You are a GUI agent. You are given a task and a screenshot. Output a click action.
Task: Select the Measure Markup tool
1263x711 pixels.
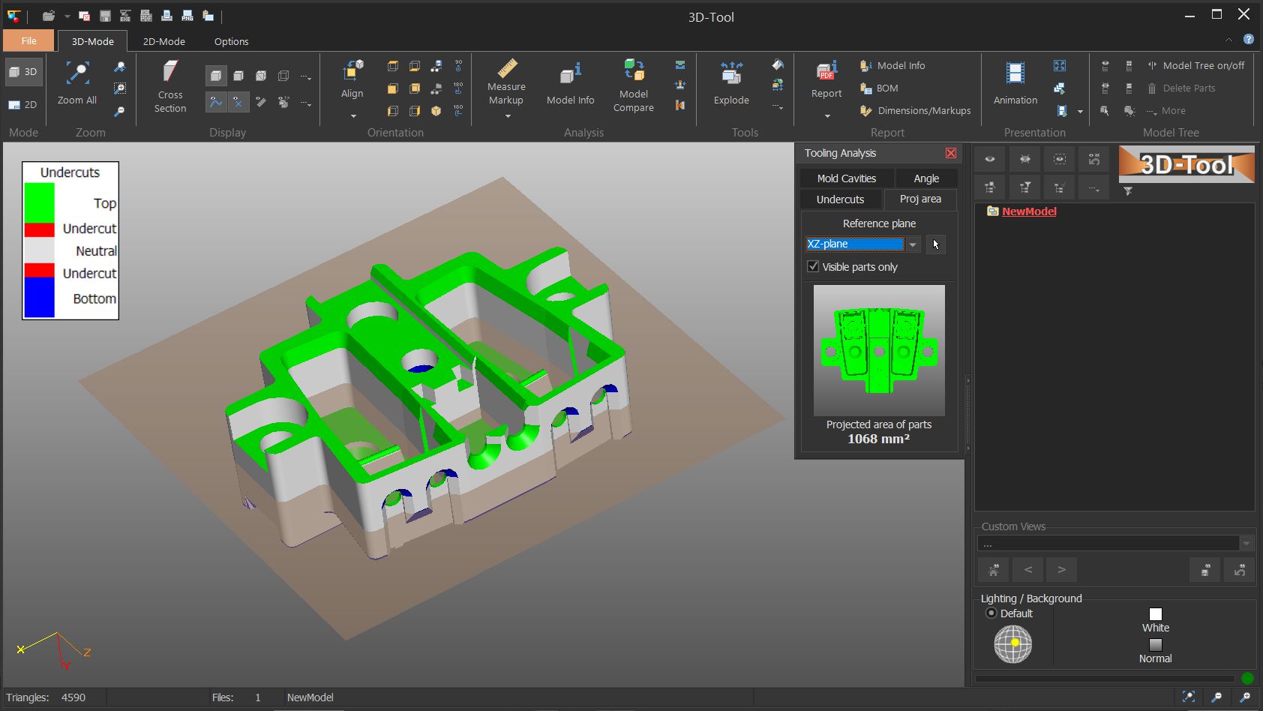506,82
